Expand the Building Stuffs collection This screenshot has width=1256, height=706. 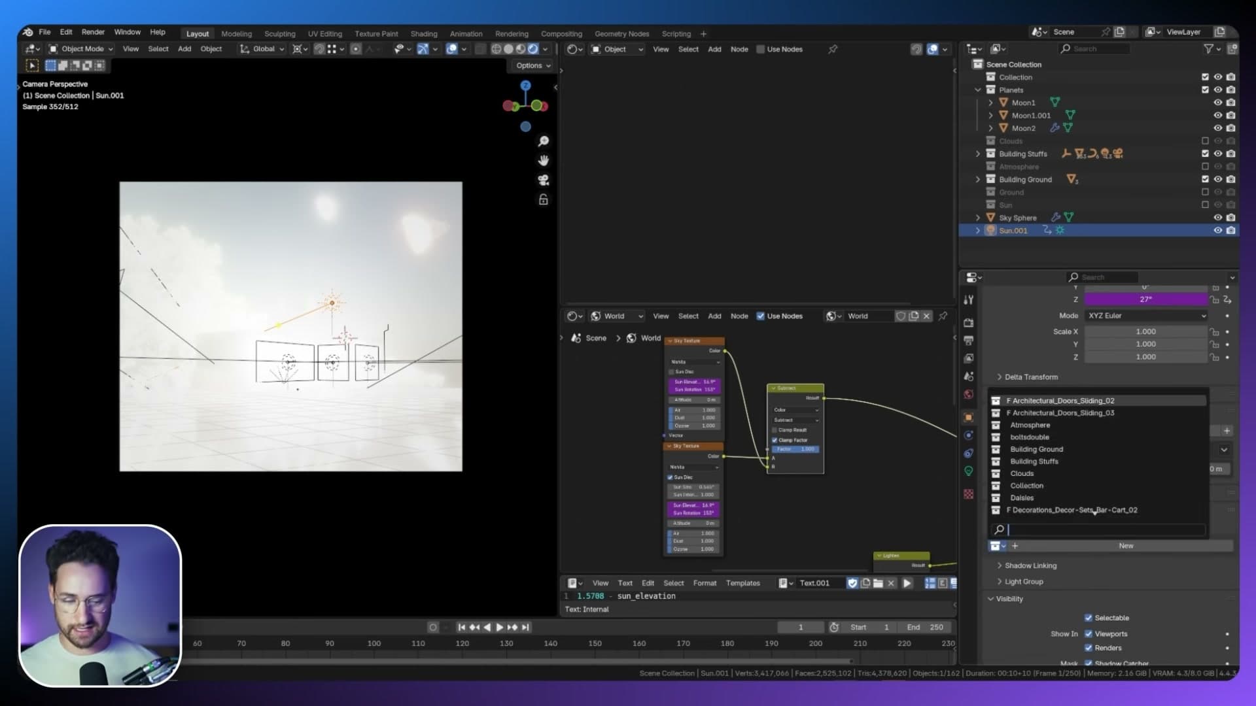pos(978,154)
